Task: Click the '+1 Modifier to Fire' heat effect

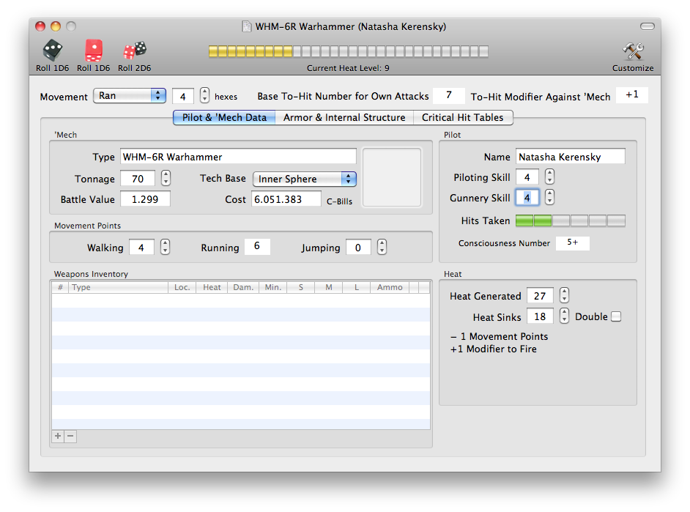Action: click(x=493, y=349)
